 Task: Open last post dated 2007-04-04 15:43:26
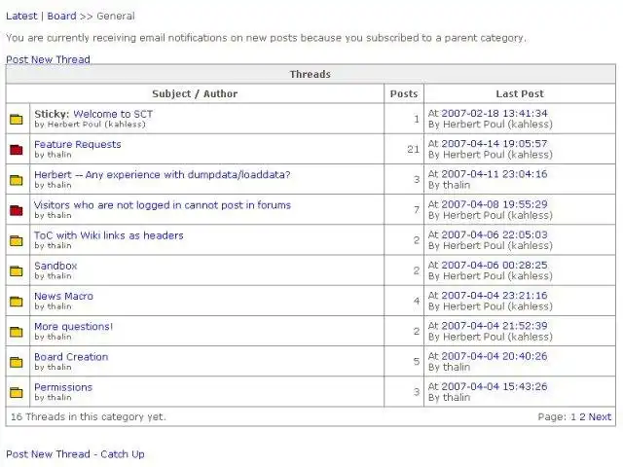[x=495, y=386]
